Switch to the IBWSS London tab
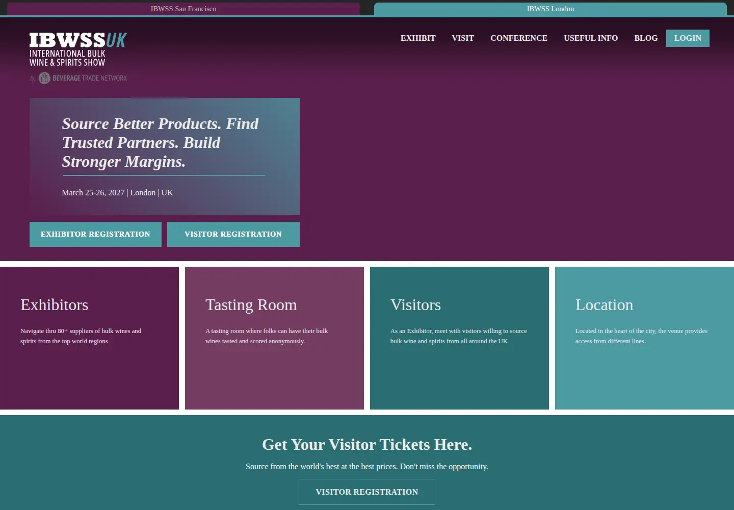734x510 pixels. pos(550,9)
